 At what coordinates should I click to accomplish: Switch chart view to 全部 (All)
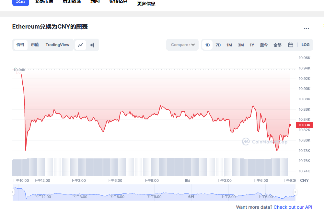(x=277, y=45)
